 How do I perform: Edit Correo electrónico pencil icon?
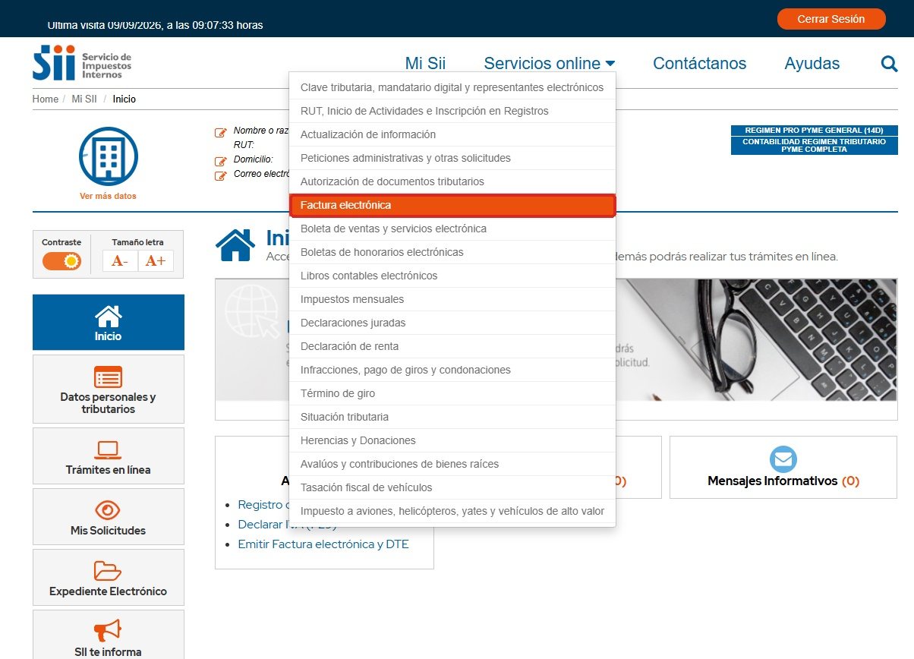[221, 175]
